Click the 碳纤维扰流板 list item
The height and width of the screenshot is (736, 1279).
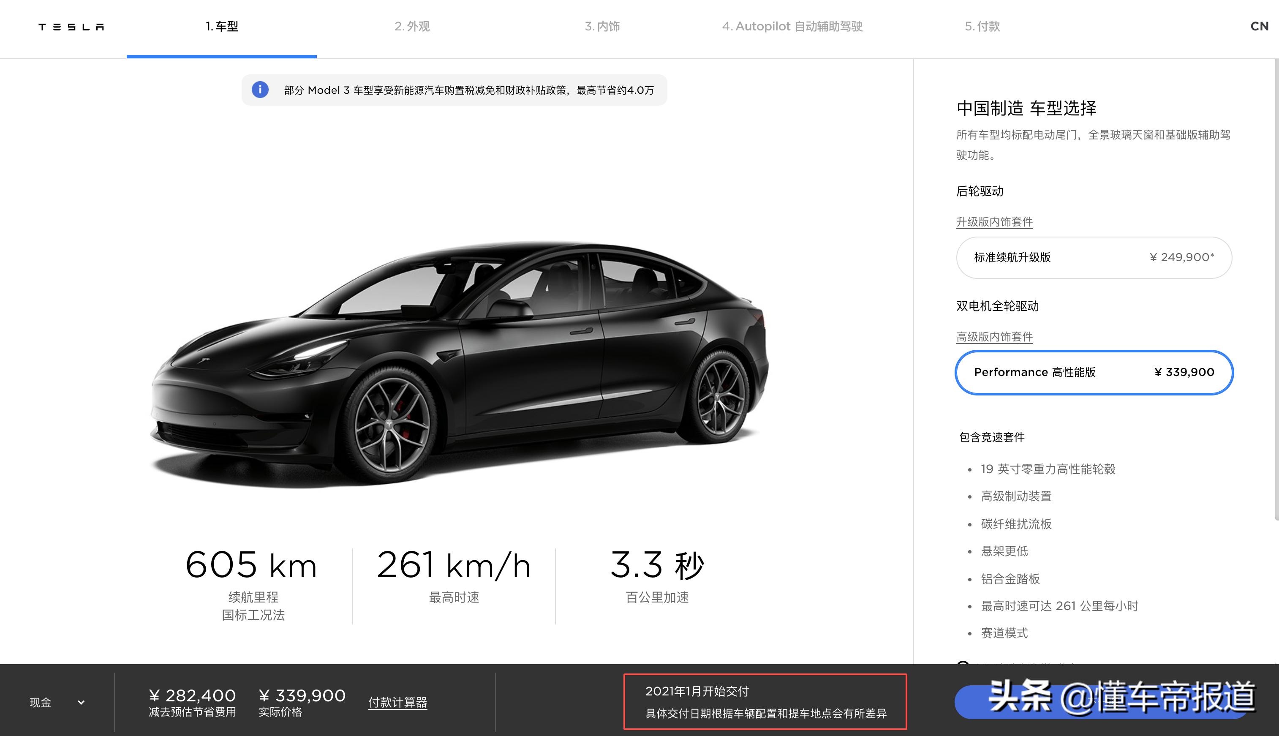click(x=1016, y=524)
